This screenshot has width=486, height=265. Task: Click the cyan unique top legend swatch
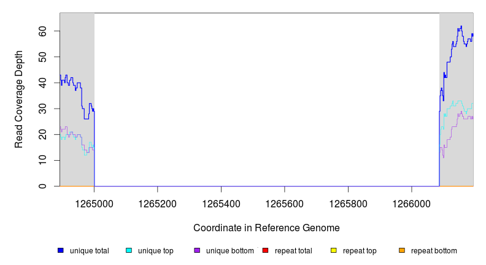click(x=129, y=251)
